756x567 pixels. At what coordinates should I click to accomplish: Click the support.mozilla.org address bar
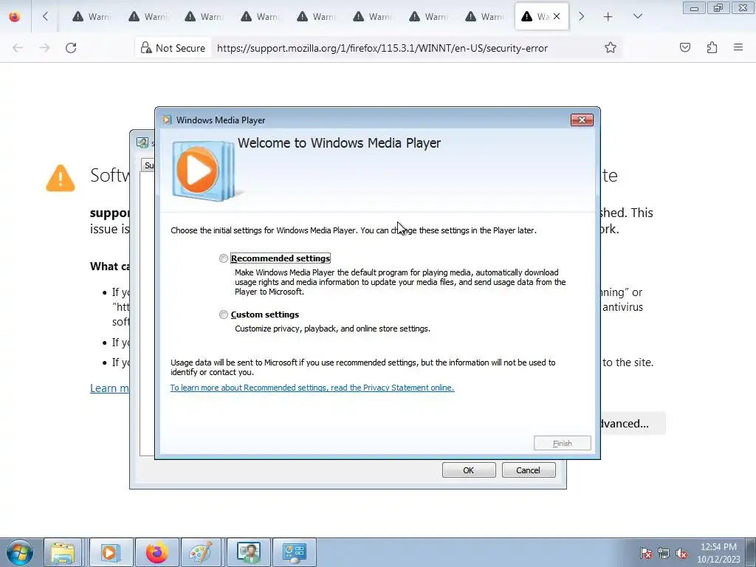pos(382,48)
